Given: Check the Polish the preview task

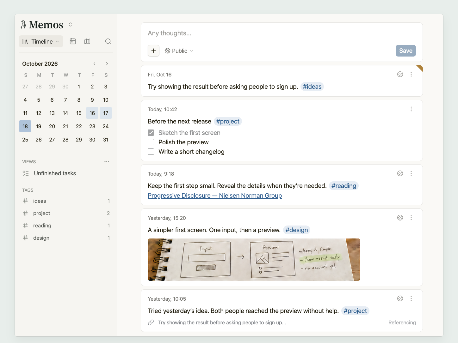Looking at the screenshot, I should (151, 142).
